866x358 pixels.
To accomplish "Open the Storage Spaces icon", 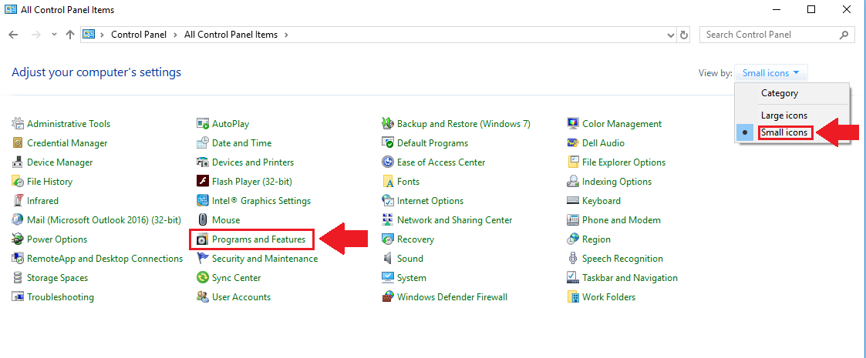I will [x=18, y=278].
